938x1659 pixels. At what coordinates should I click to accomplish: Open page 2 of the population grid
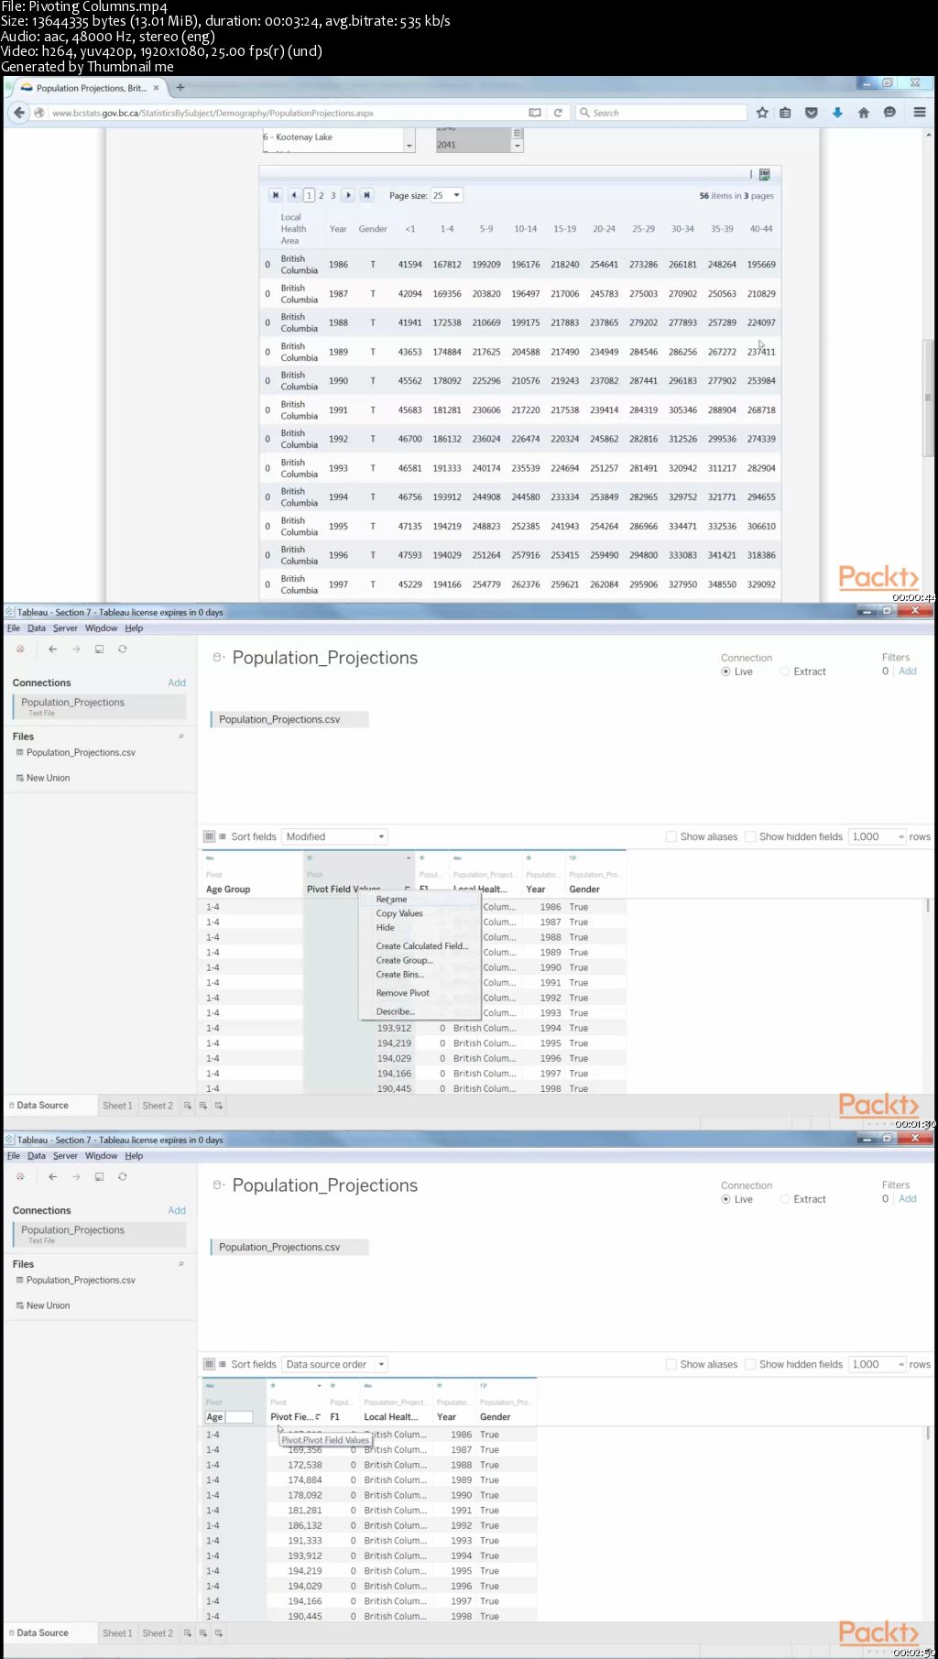[x=322, y=195]
